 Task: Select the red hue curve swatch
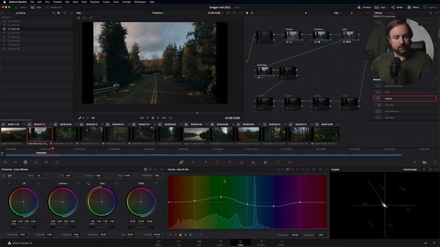pos(175,235)
